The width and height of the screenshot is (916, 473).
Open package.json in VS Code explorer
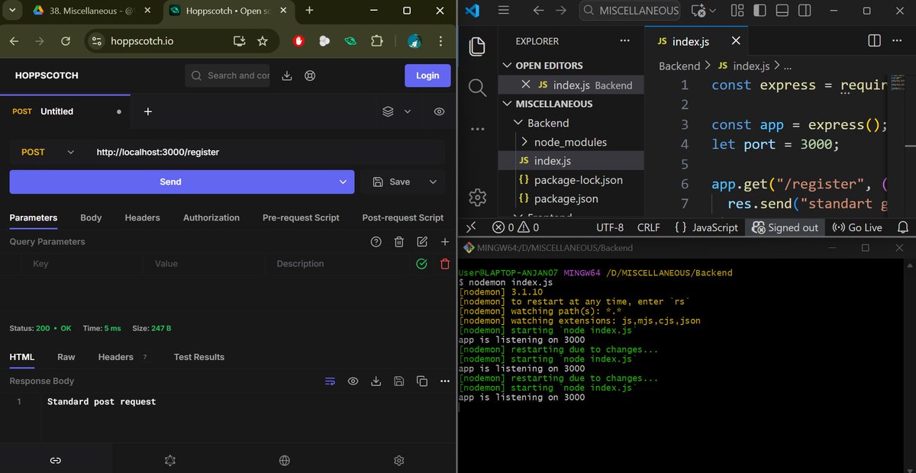click(x=566, y=199)
